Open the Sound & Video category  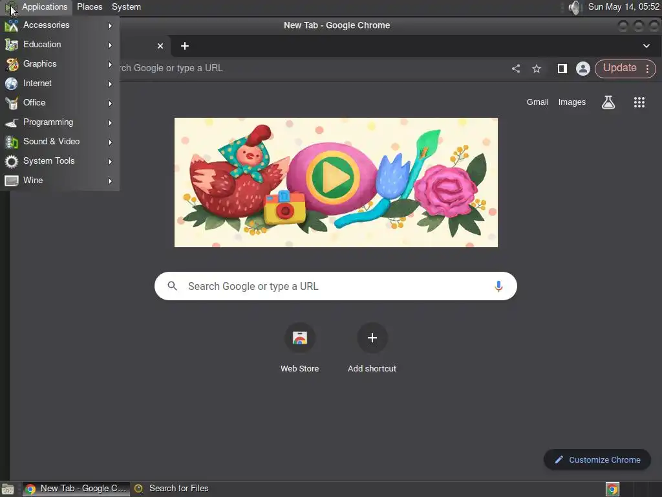59,142
